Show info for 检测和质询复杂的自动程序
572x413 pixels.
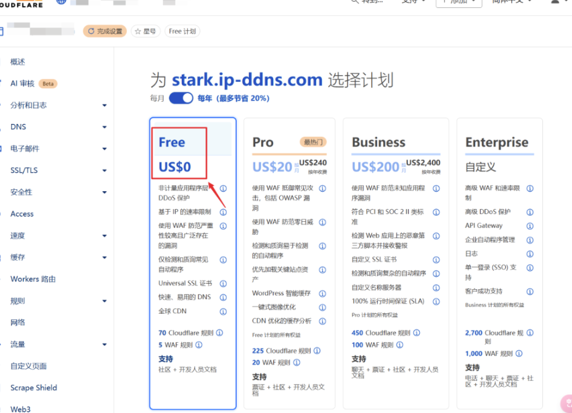click(x=436, y=274)
